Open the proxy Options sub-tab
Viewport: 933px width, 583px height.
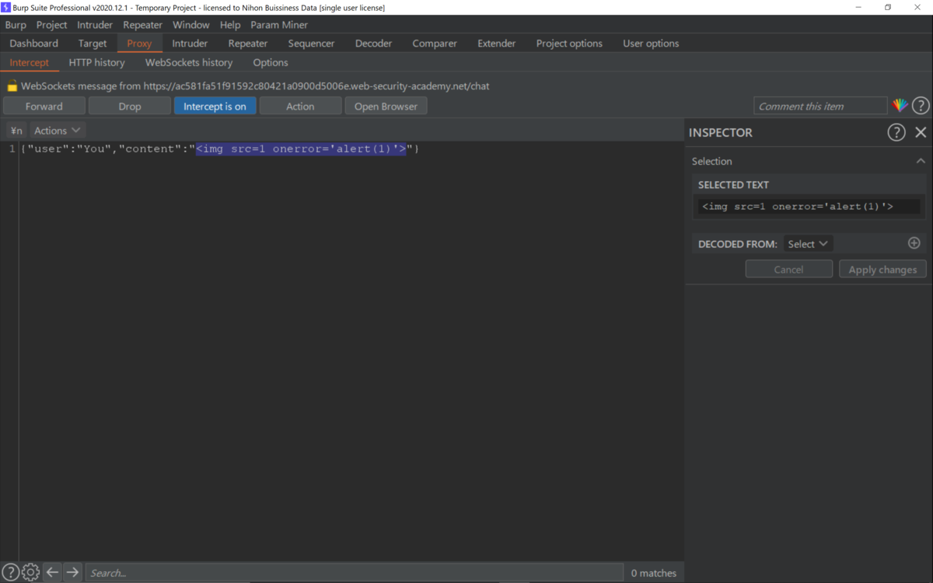pos(271,62)
